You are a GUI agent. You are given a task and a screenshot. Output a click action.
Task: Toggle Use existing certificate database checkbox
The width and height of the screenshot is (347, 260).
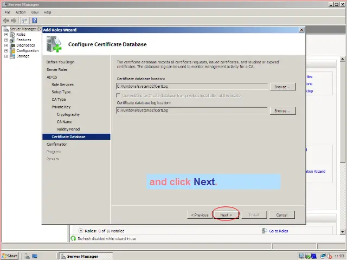point(118,95)
